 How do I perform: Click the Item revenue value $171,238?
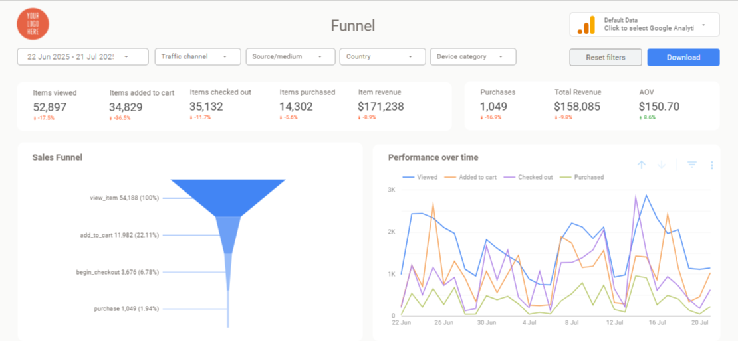point(381,107)
